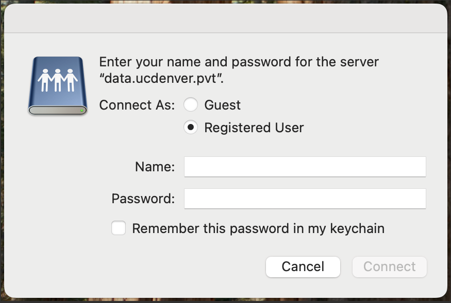Click the empty dialog title bar
Screen dimensions: 451x303
tap(226, 18)
